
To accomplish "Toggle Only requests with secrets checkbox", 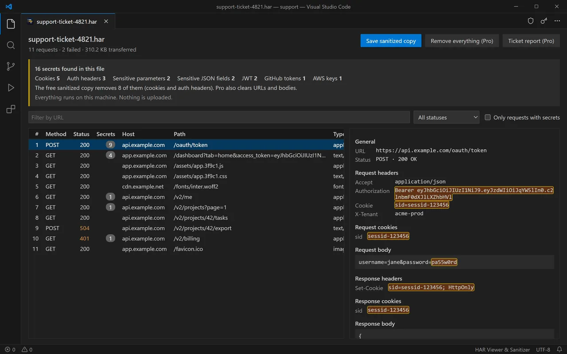I will tap(488, 117).
